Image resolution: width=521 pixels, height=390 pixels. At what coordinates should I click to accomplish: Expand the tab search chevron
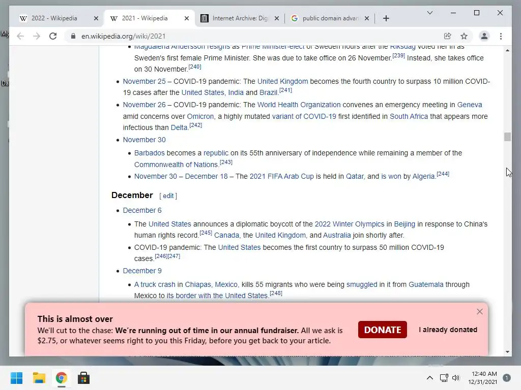pyautogui.click(x=429, y=13)
